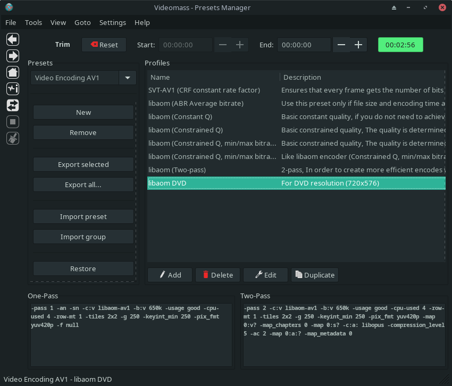Click inside the One-Pass command text box
Image resolution: width=452 pixels, height=386 pixels.
(131, 334)
